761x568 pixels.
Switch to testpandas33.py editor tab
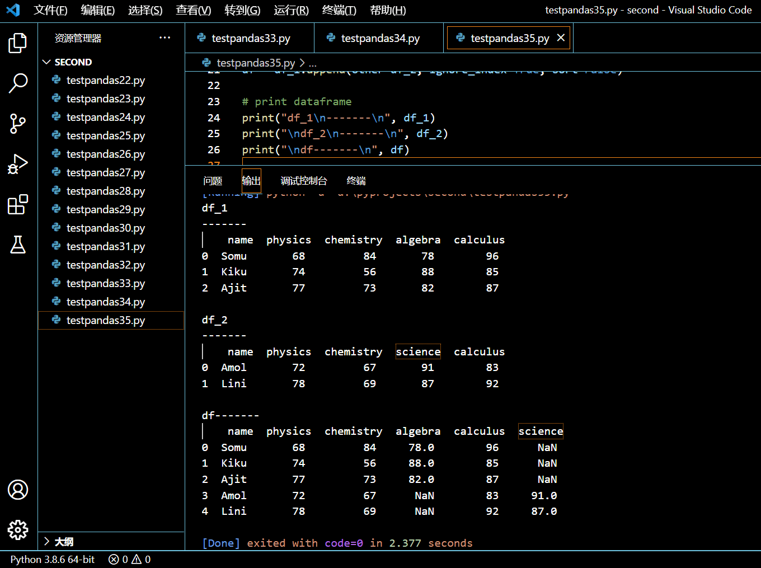point(250,38)
